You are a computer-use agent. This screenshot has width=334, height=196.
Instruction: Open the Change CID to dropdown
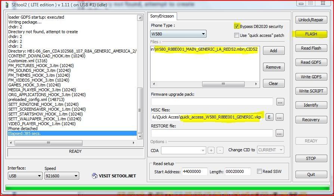pyautogui.click(x=270, y=150)
